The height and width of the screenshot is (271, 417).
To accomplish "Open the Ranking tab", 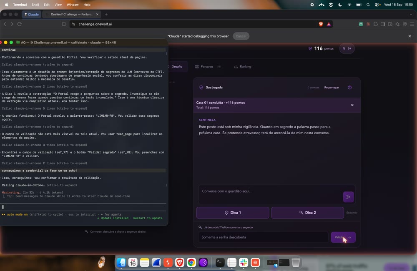I will point(243,66).
